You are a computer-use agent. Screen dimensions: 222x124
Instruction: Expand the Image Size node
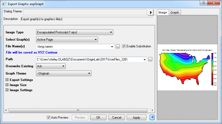click(x=7, y=85)
